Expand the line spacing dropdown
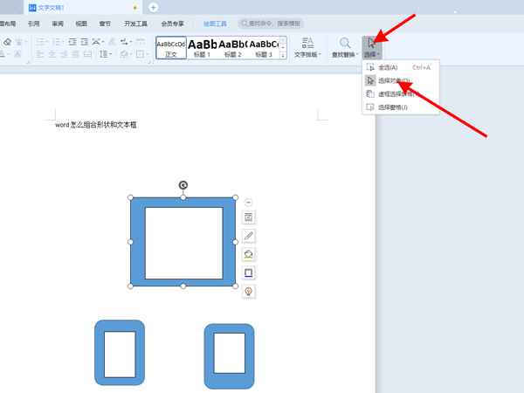524x393 pixels. (111, 54)
